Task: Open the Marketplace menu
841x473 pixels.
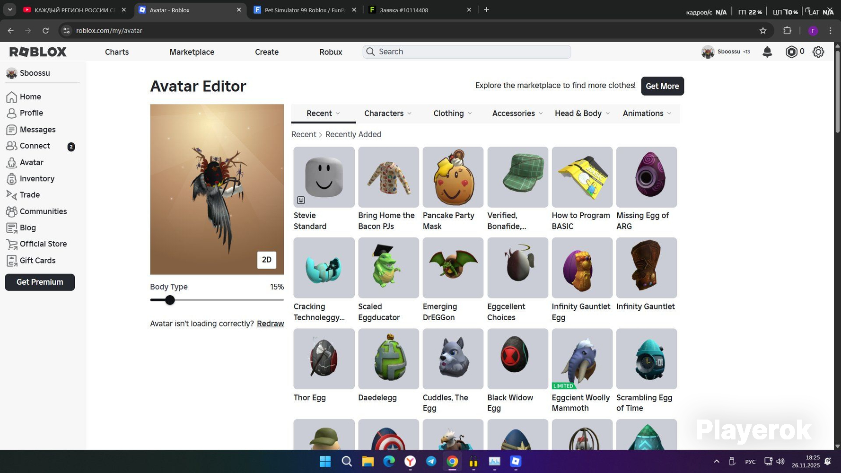Action: click(x=192, y=52)
